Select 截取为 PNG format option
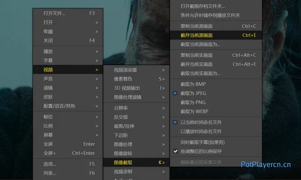Image resolution: width=301 pixels, height=180 pixels. click(216, 102)
